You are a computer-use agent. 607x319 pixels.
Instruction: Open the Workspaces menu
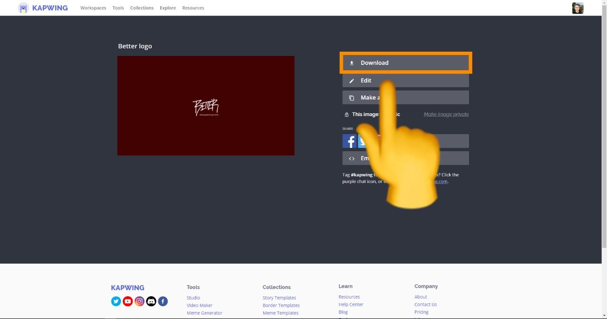coord(93,8)
